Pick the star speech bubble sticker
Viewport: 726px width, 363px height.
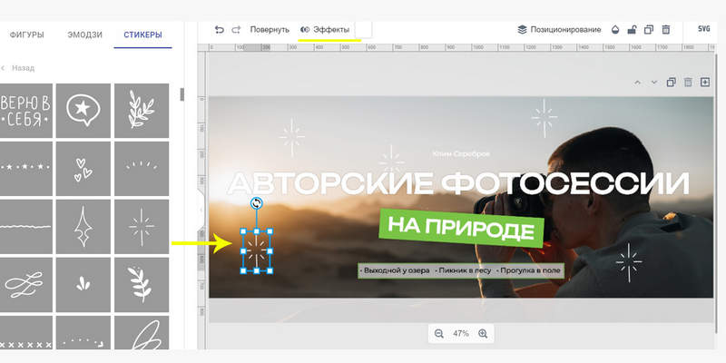tap(83, 111)
